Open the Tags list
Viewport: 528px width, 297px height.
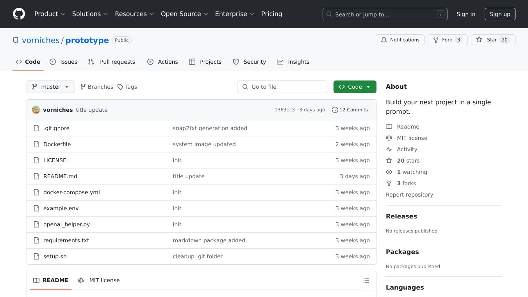127,87
